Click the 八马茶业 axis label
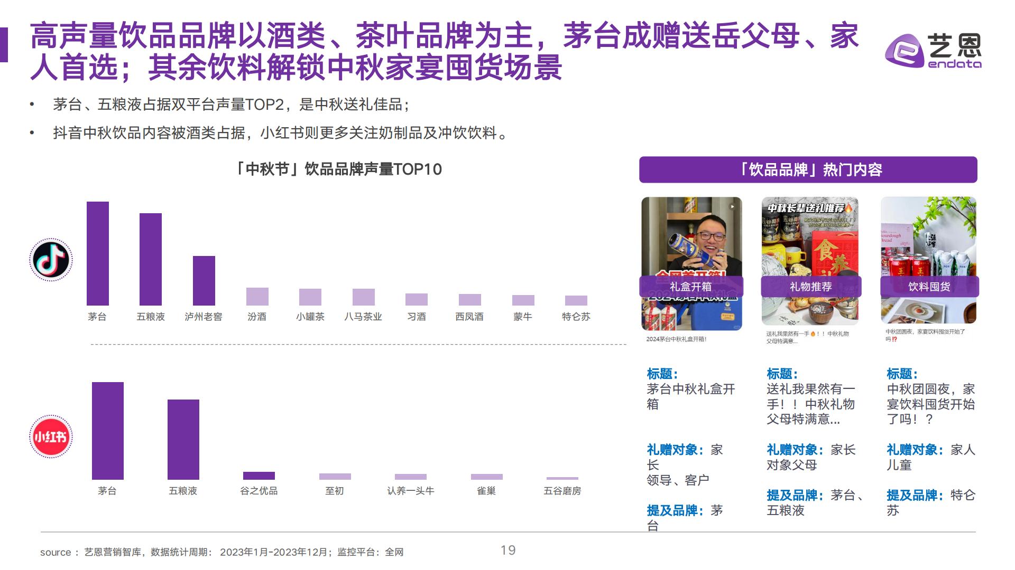Viewport: 1015px width, 570px height. 363,317
